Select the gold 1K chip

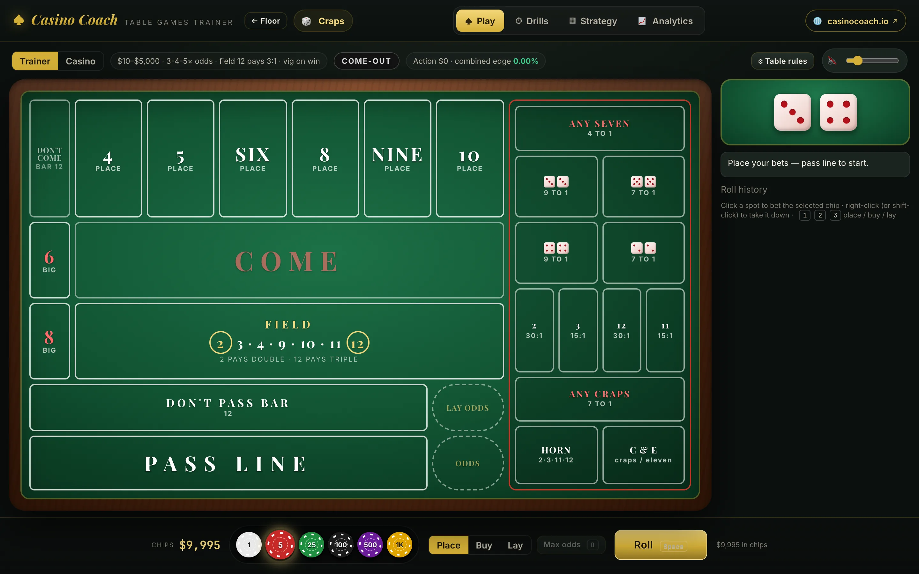400,545
